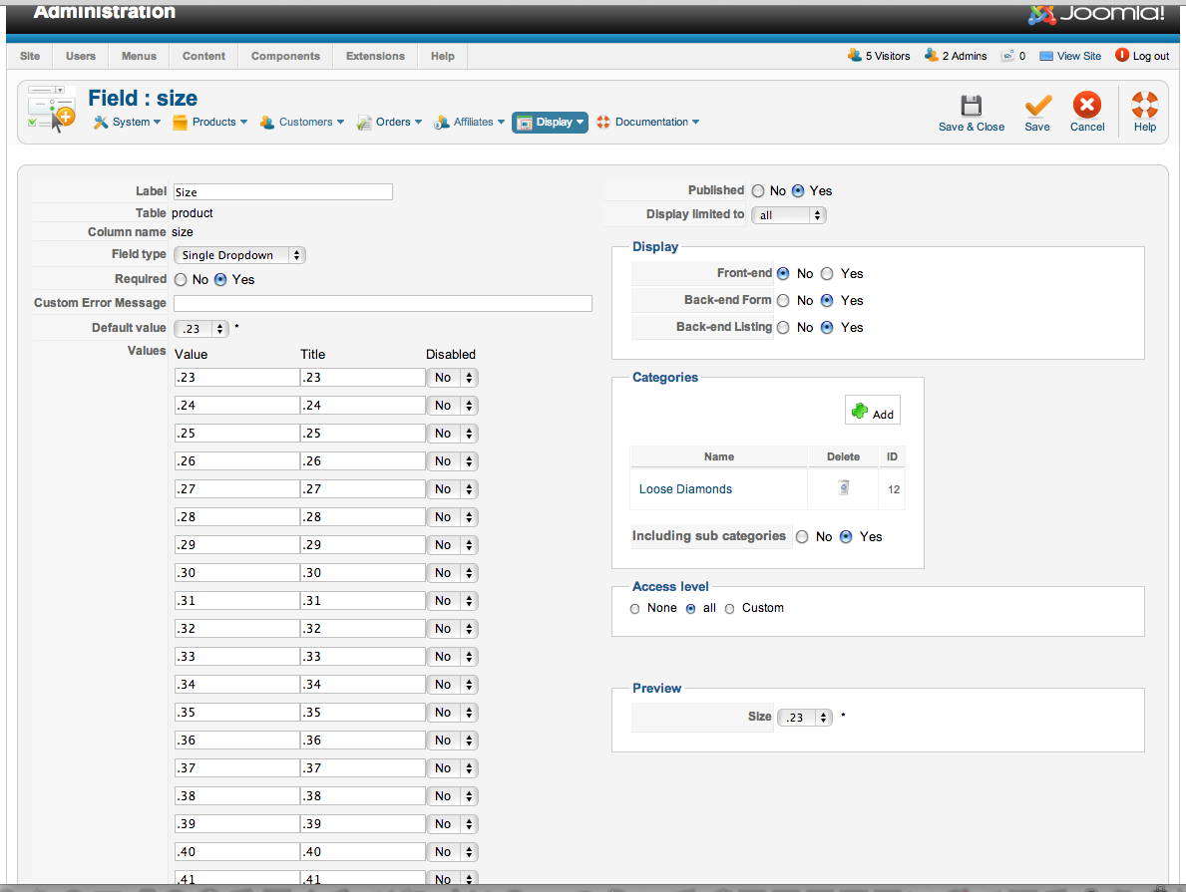Viewport: 1186px width, 892px height.
Task: Click the 2 Admins icon
Action: point(931,55)
